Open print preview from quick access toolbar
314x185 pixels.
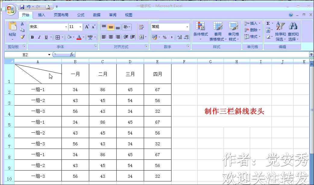pyautogui.click(x=48, y=7)
